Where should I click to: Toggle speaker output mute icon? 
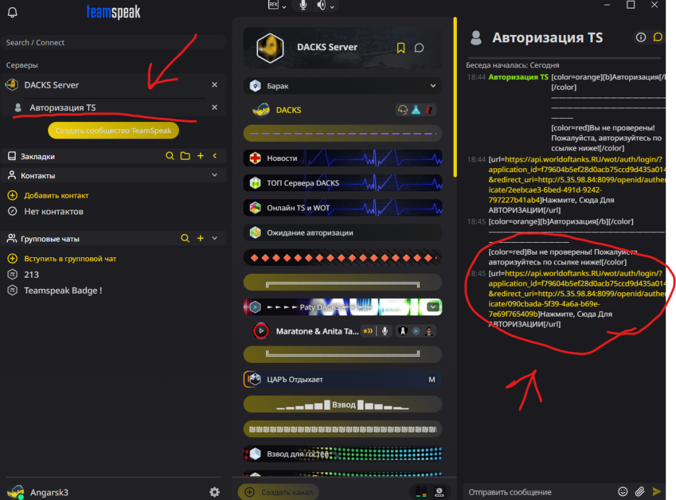point(321,5)
